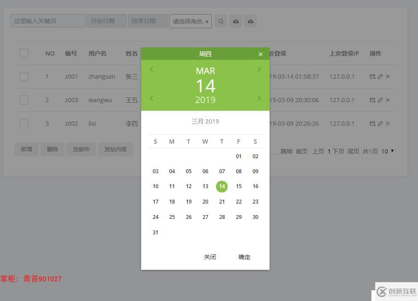Delete X icon for wangwu row
This screenshot has height=301, width=418.
(x=388, y=100)
